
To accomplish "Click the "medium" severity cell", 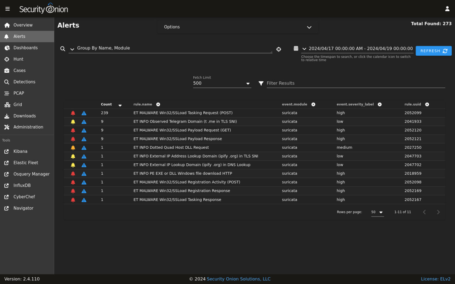I will 344,148.
